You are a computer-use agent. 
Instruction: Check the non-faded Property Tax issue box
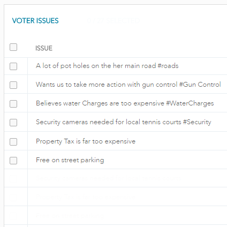[13, 142]
